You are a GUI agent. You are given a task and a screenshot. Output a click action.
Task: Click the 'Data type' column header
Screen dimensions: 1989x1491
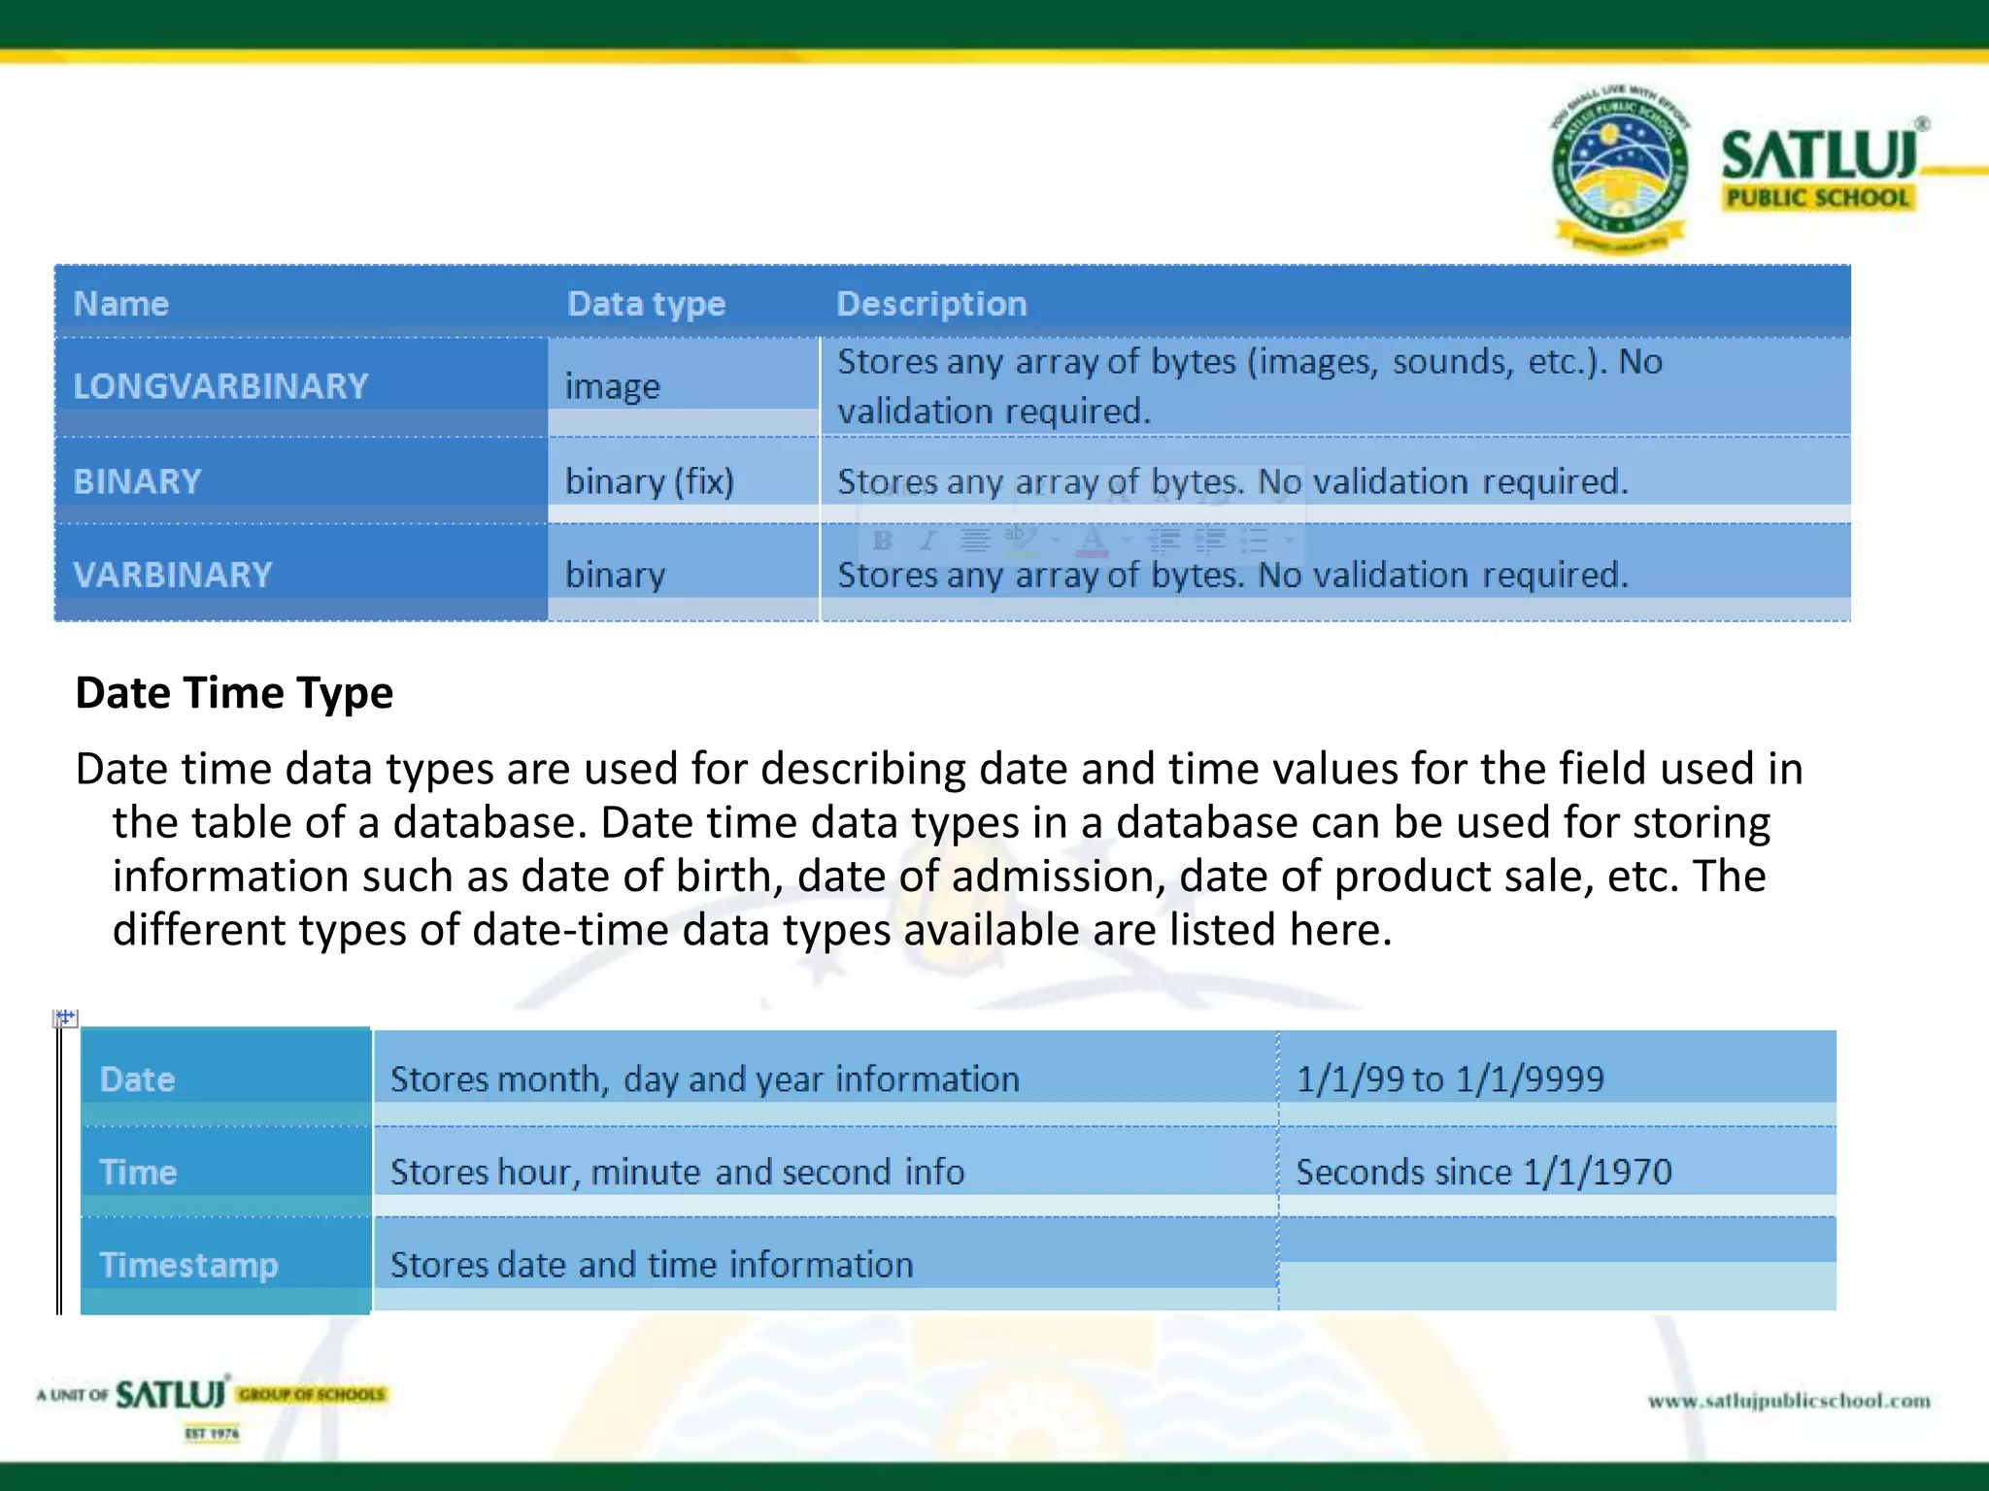[x=646, y=304]
